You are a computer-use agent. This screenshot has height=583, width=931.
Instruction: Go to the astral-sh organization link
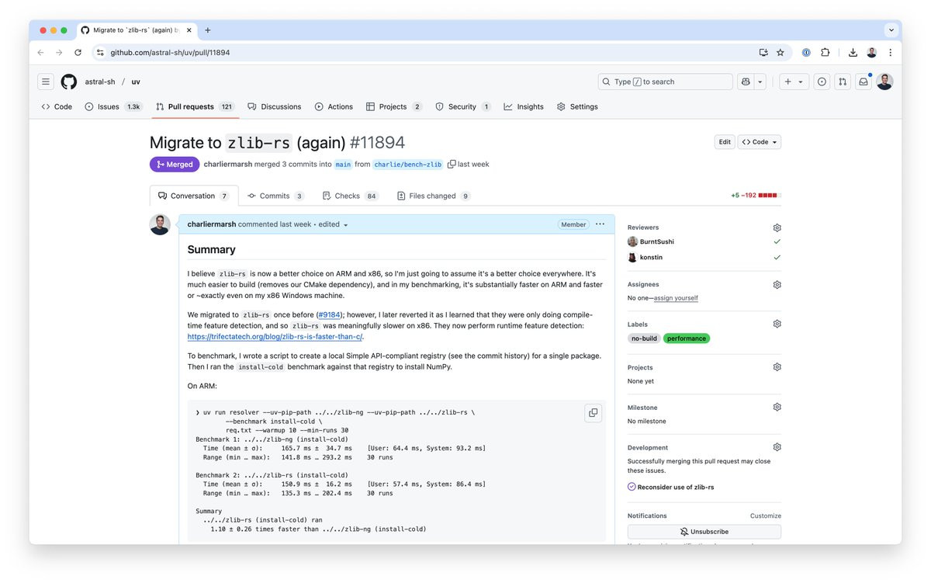click(x=99, y=82)
